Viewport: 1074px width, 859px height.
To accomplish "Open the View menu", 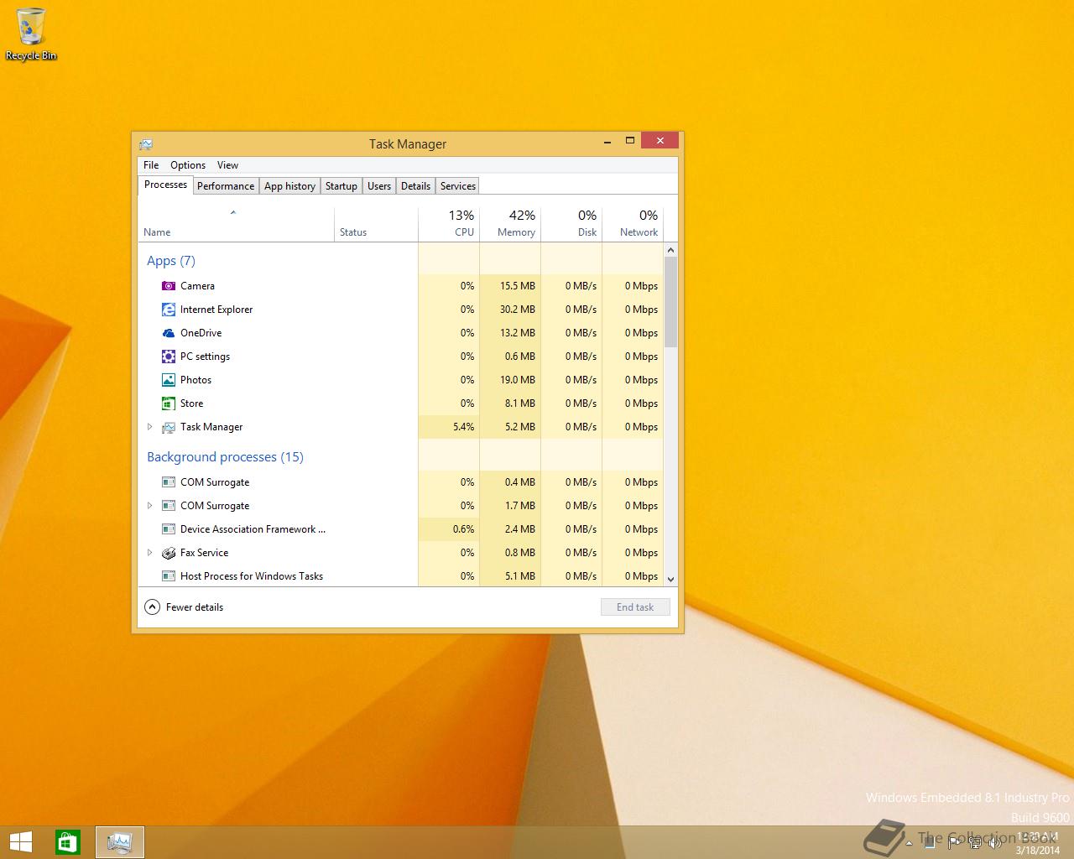I will 227,165.
